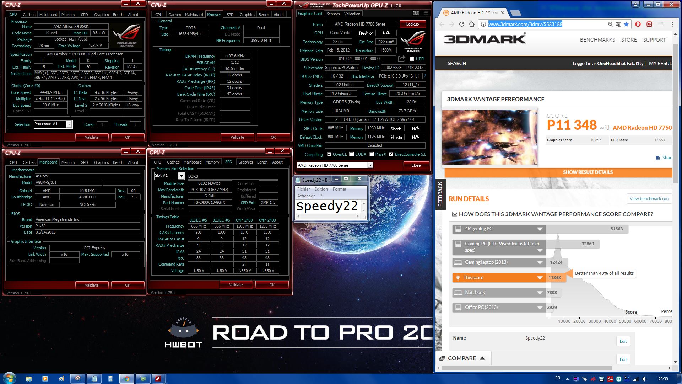Open Windows Explorer from the taskbar
This screenshot has width=682, height=384.
point(29,379)
